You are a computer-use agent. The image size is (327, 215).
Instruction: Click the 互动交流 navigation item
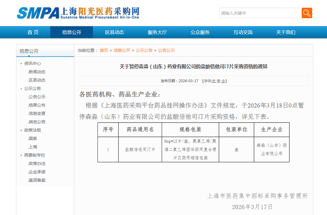(243, 32)
